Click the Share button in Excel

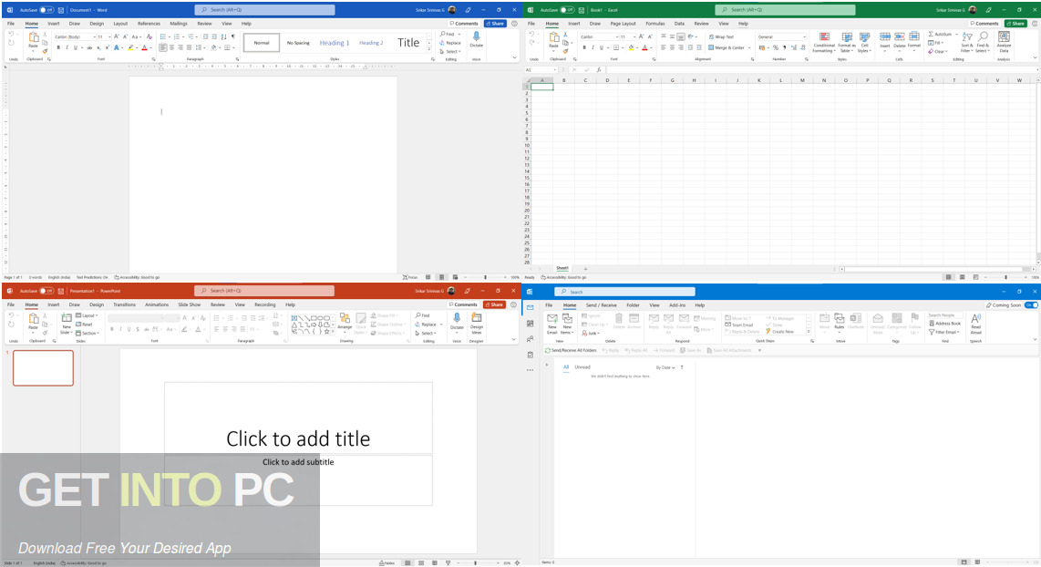(x=1015, y=23)
